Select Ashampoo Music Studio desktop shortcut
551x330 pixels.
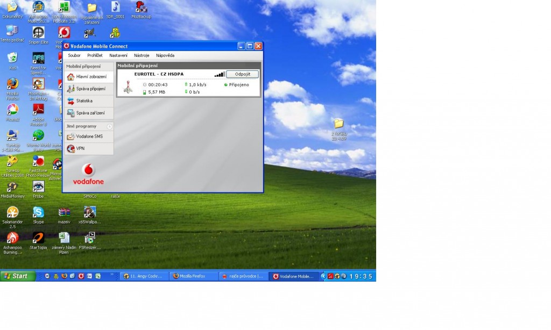[x=38, y=12]
